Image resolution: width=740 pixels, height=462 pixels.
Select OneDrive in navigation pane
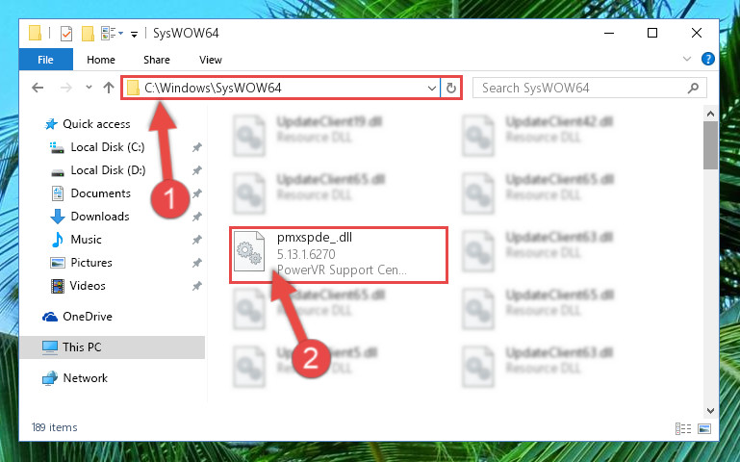pyautogui.click(x=88, y=316)
